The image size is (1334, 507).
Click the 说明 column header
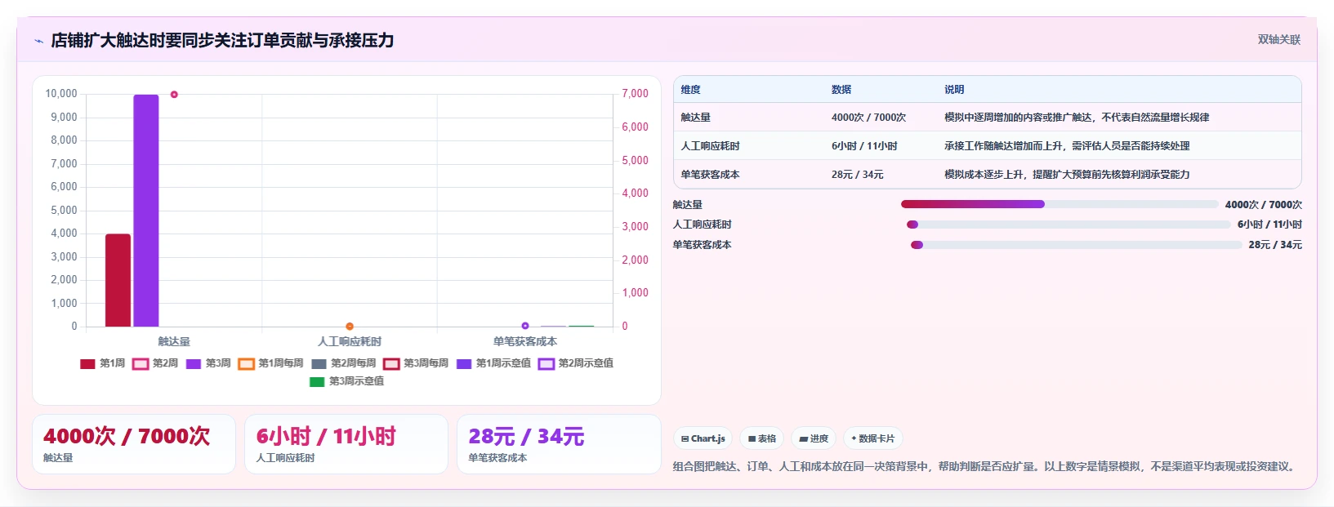[x=954, y=90]
